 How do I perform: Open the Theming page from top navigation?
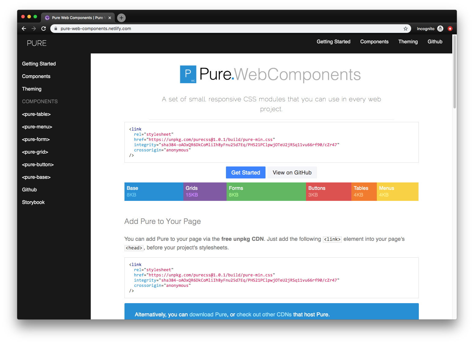[408, 41]
